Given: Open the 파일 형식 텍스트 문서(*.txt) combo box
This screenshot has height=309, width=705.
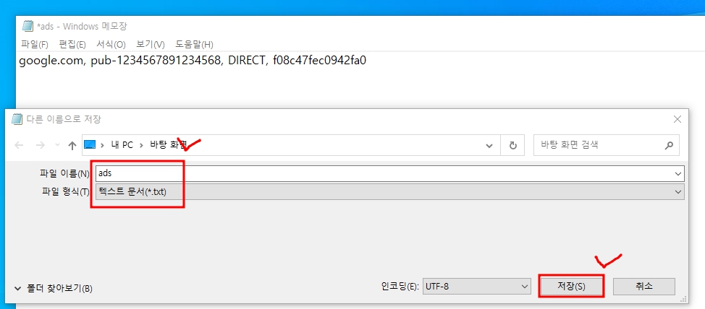Looking at the screenshot, I should (x=389, y=191).
